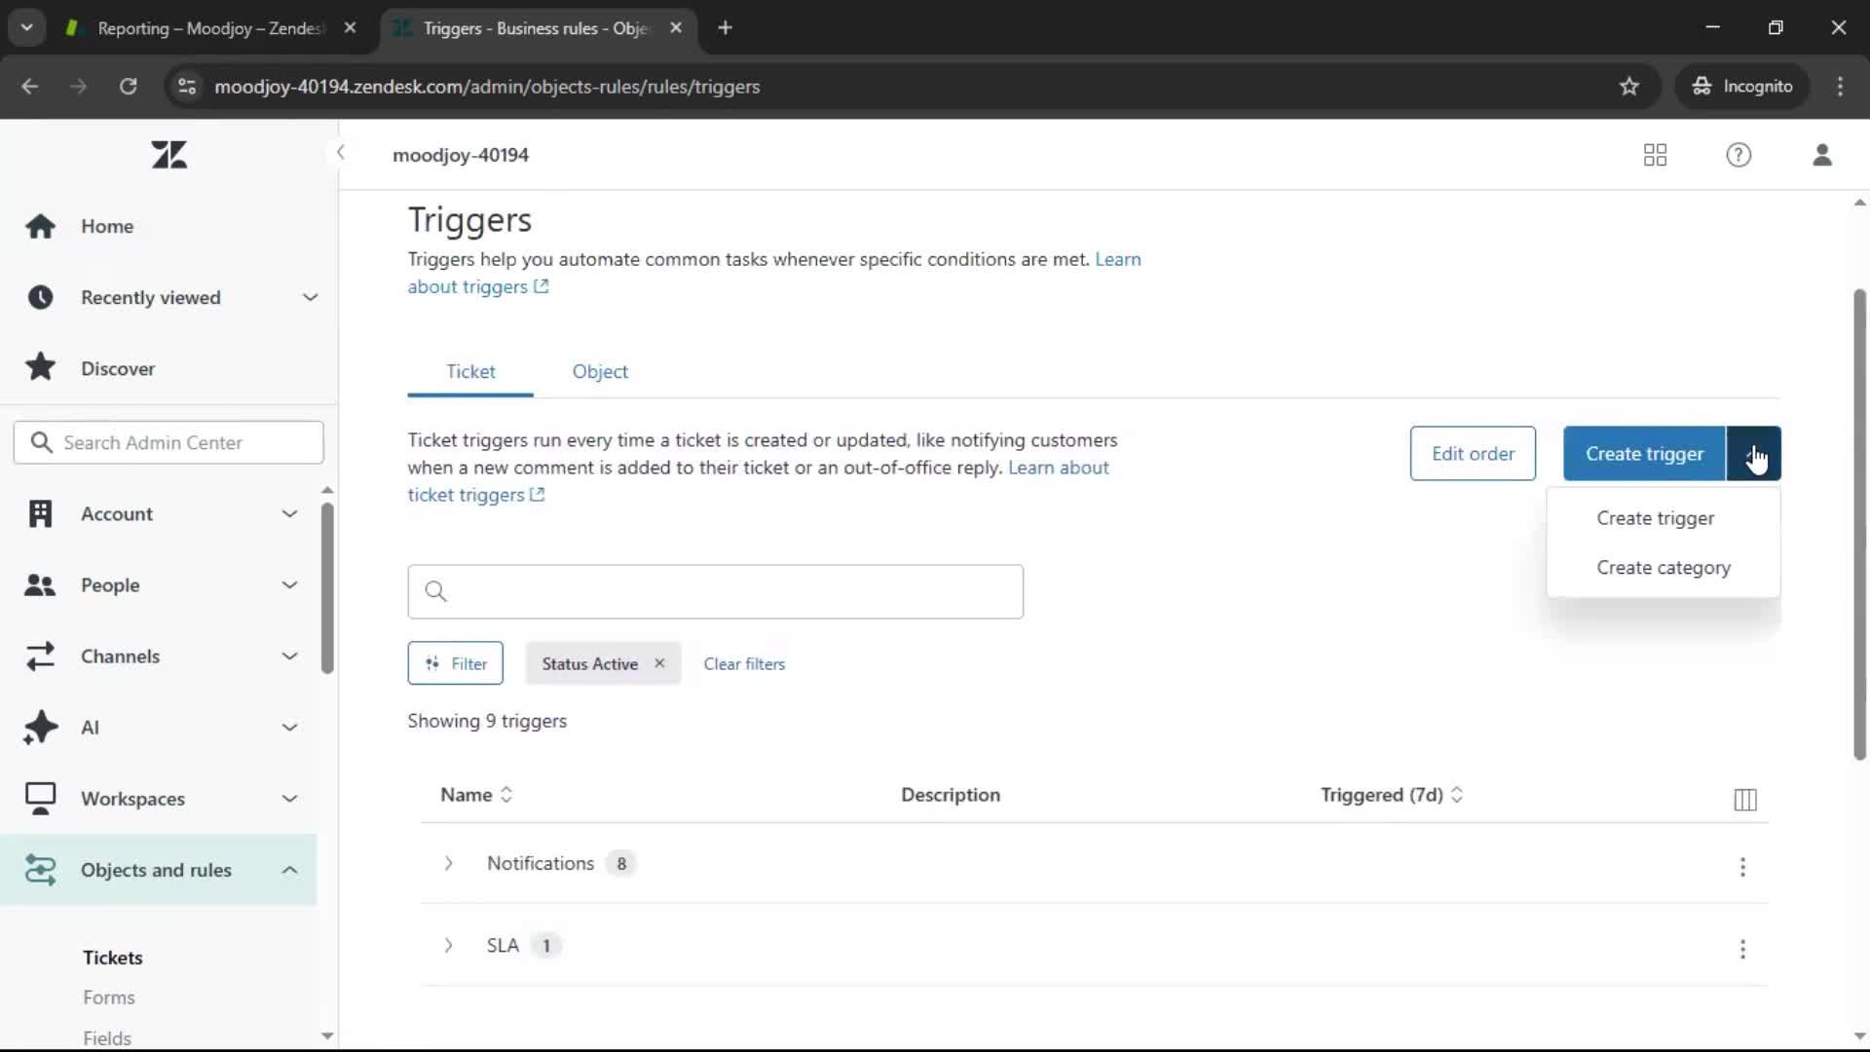Focus the Search Admin Center field
Viewport: 1870px width, 1052px height.
point(168,442)
